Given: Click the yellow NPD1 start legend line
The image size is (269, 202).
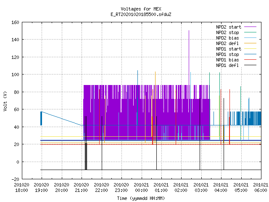Looking at the screenshot, I should click(x=250, y=49).
